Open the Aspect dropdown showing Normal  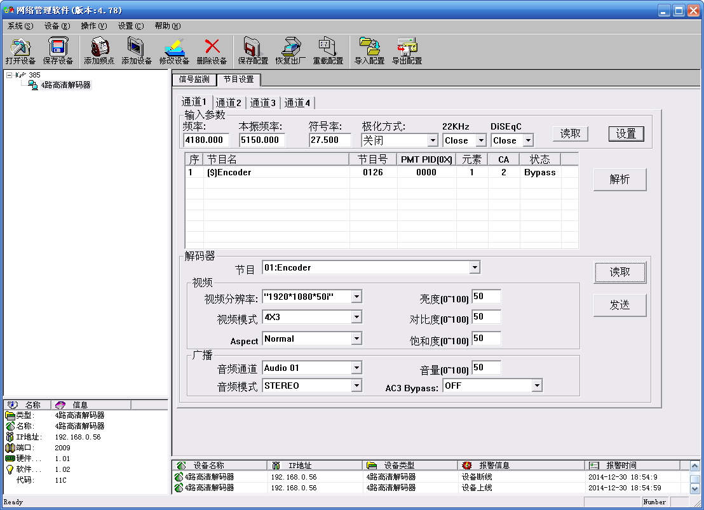(x=356, y=339)
